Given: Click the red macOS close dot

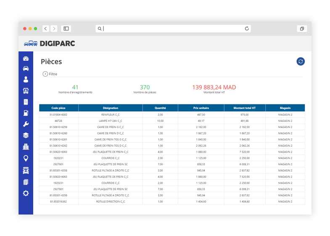Looking at the screenshot, I should pyautogui.click(x=25, y=29).
